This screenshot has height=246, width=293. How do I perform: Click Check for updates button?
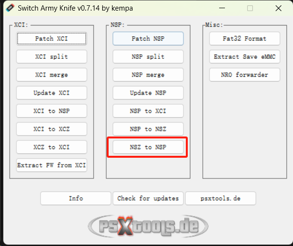point(148,198)
